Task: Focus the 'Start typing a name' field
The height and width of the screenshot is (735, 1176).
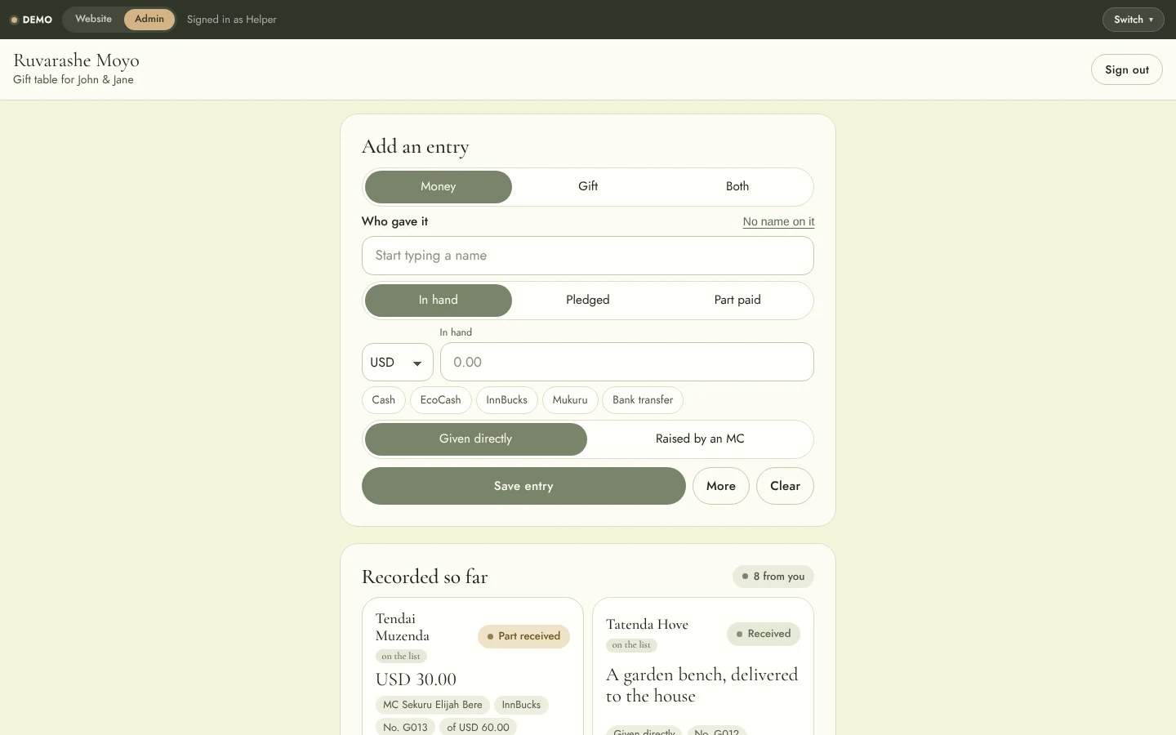Action: (588, 256)
